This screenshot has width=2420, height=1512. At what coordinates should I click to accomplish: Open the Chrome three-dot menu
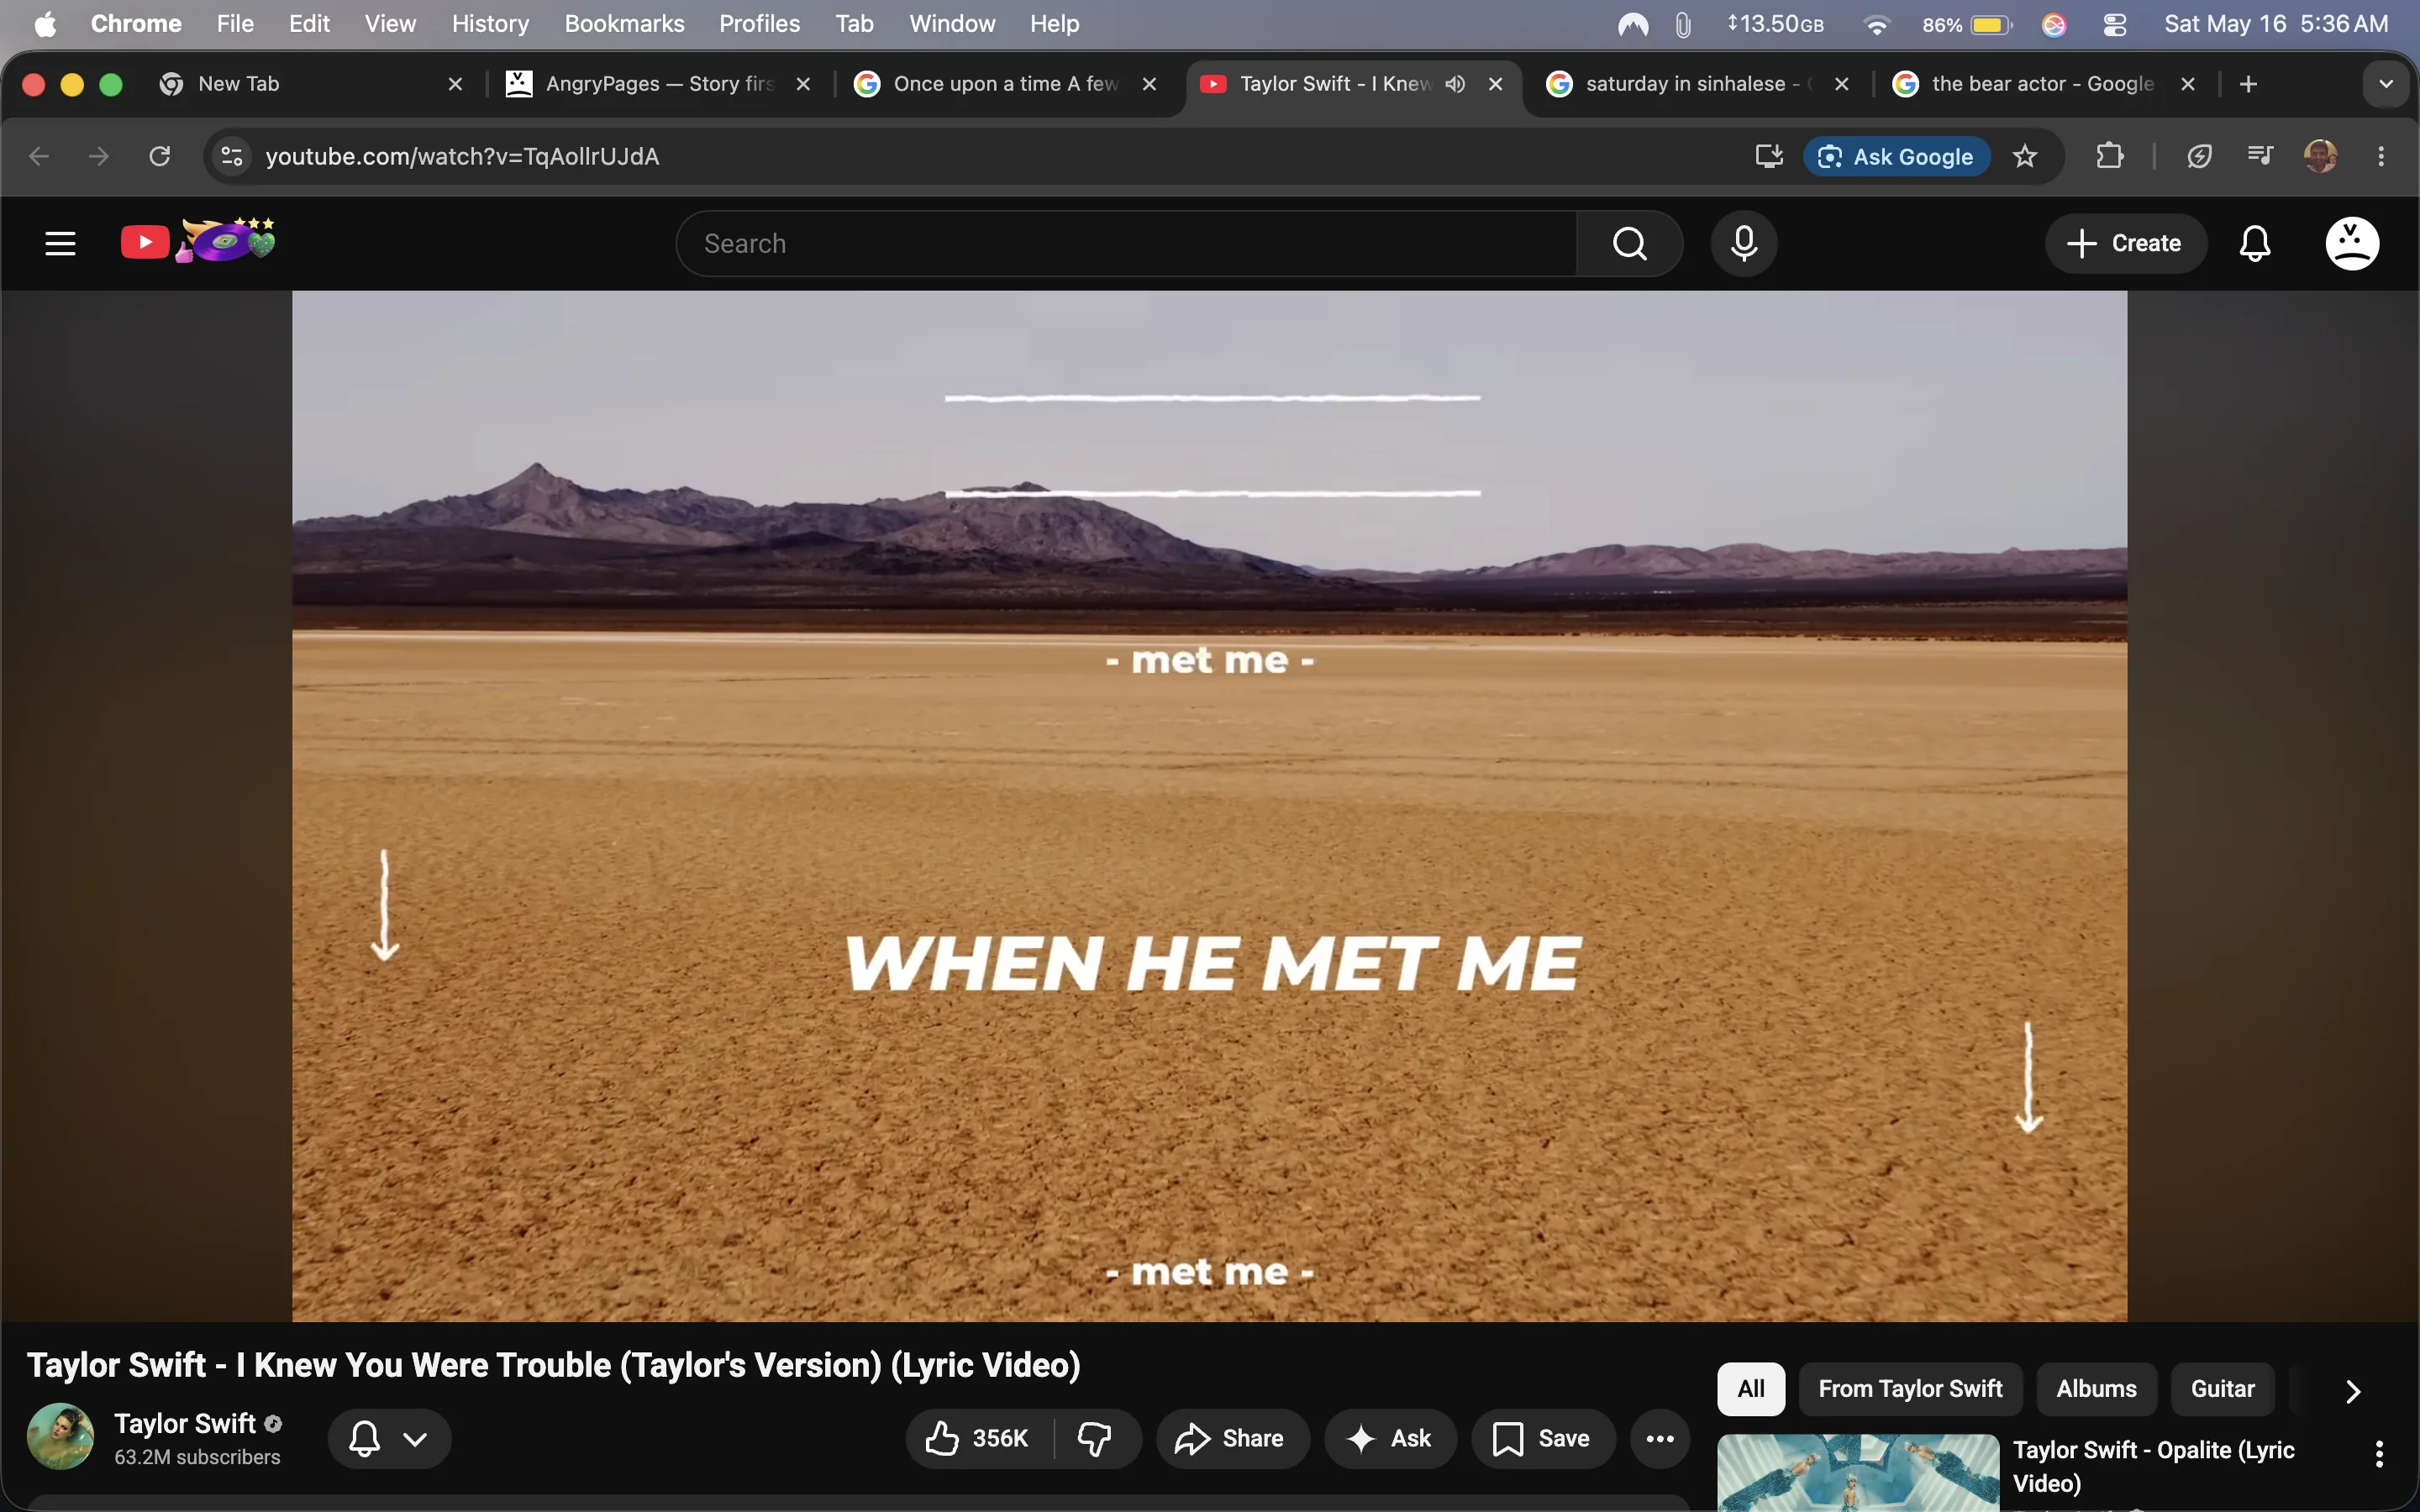click(x=2381, y=156)
